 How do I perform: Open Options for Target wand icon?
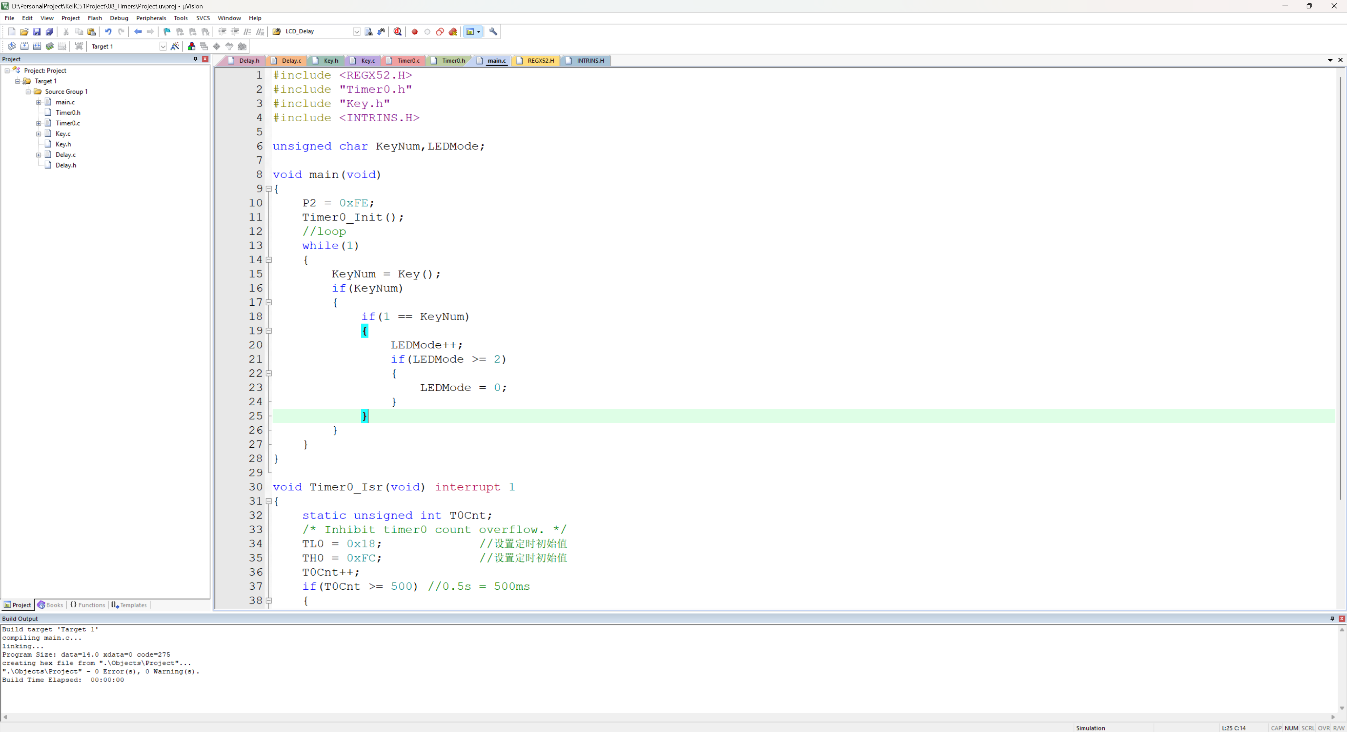[175, 46]
